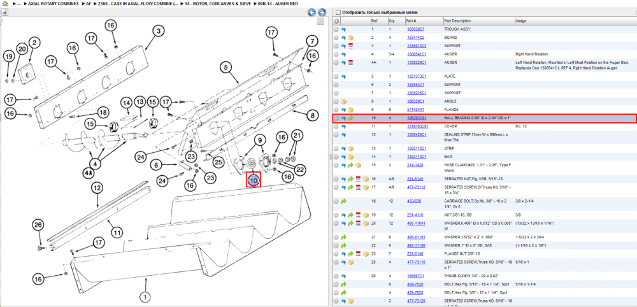Click the blue arrow icon in TROUGH ASSY. row
Viewport: 637px width, 307px height.
[x=343, y=29]
